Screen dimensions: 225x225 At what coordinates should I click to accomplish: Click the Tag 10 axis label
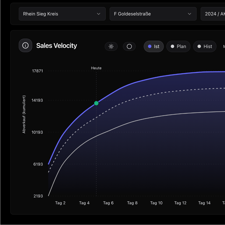pos(156,203)
